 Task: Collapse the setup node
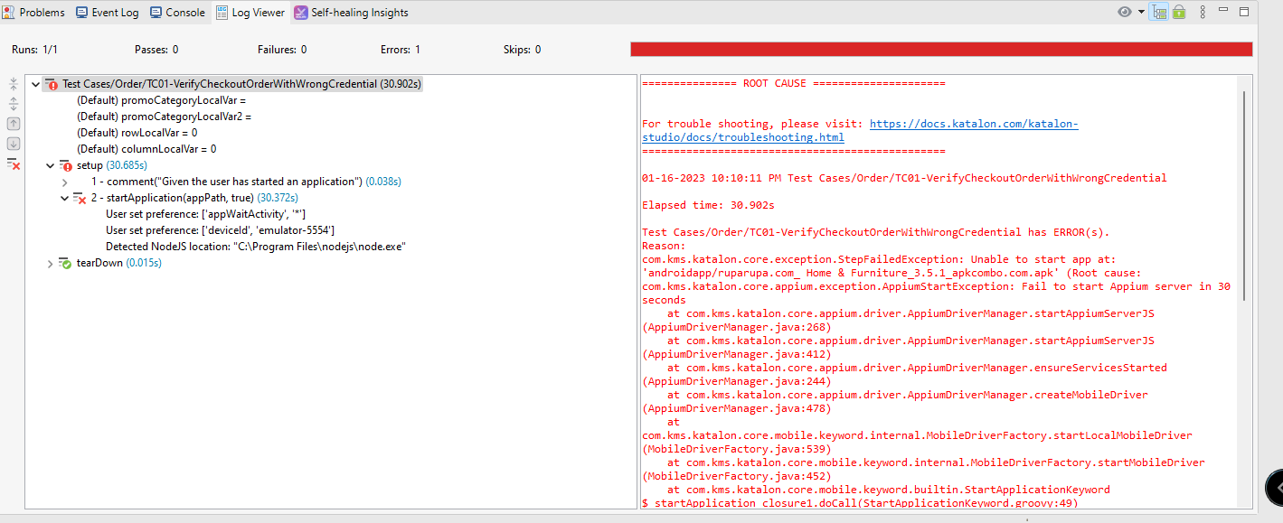(x=50, y=164)
